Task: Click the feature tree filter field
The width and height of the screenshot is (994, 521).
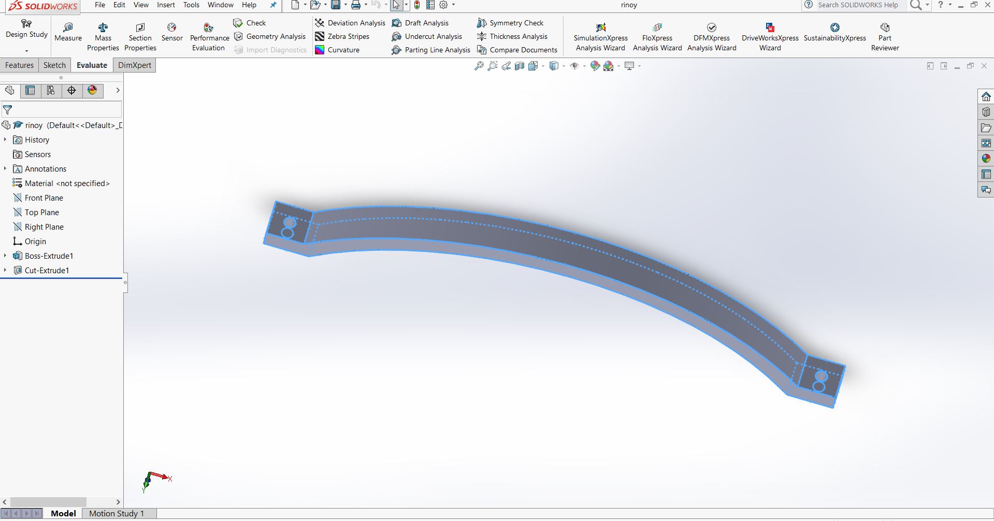Action: click(x=62, y=110)
